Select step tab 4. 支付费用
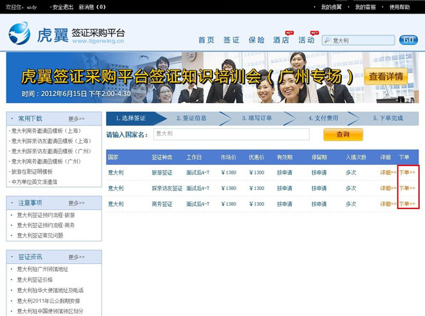This screenshot has width=425, height=316. point(323,118)
